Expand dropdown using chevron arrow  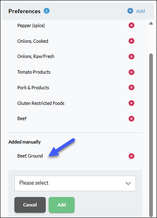[x=128, y=183]
